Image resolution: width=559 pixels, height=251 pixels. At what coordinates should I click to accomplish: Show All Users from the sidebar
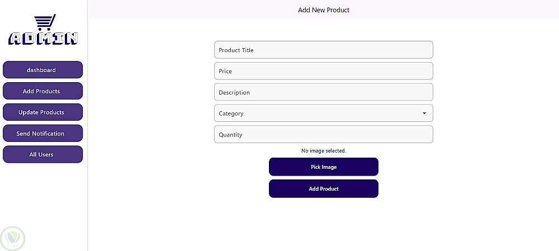click(x=42, y=154)
